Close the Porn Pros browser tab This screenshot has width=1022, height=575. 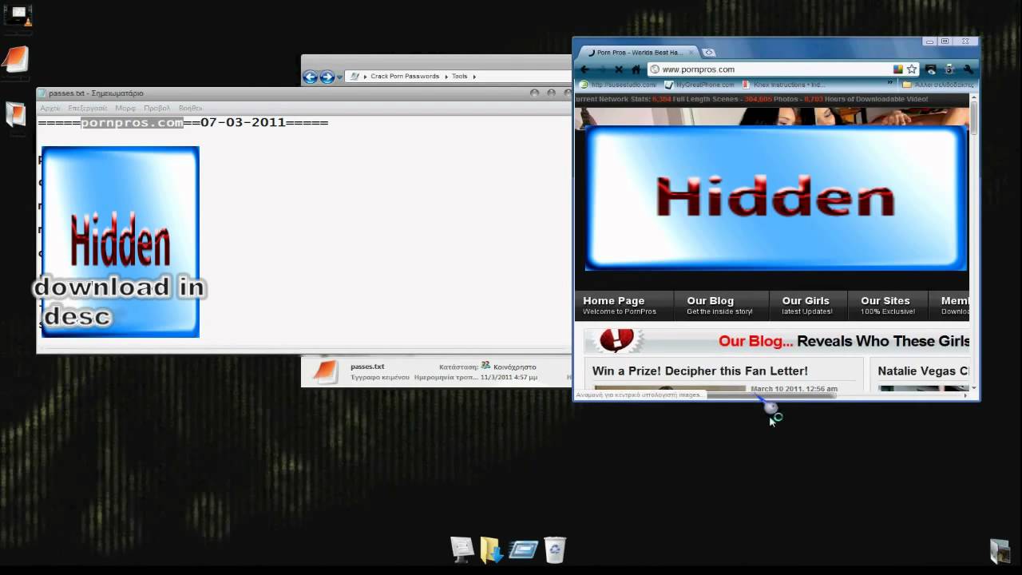[691, 53]
